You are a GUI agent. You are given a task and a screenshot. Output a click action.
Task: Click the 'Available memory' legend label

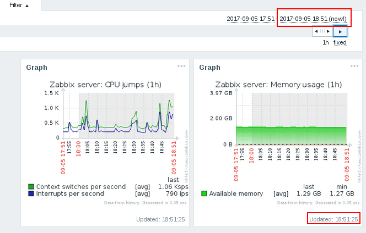point(236,193)
